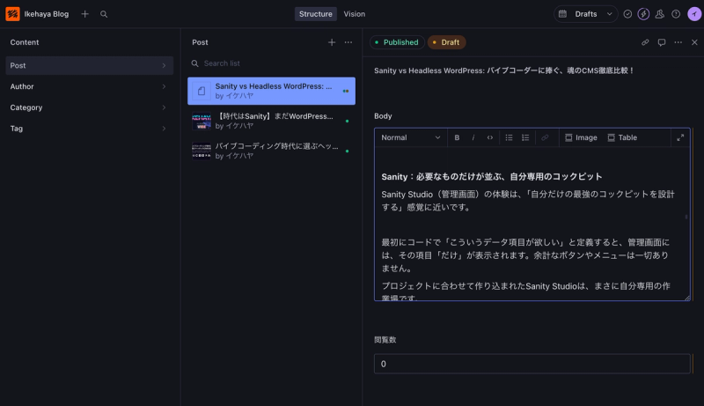Switch to the Structure tab
Viewport: 704px width, 406px height.
click(x=316, y=14)
